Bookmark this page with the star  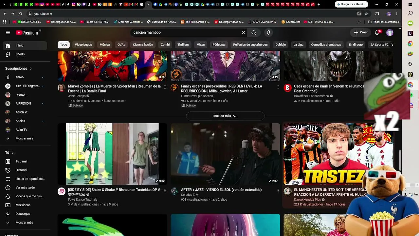click(366, 14)
